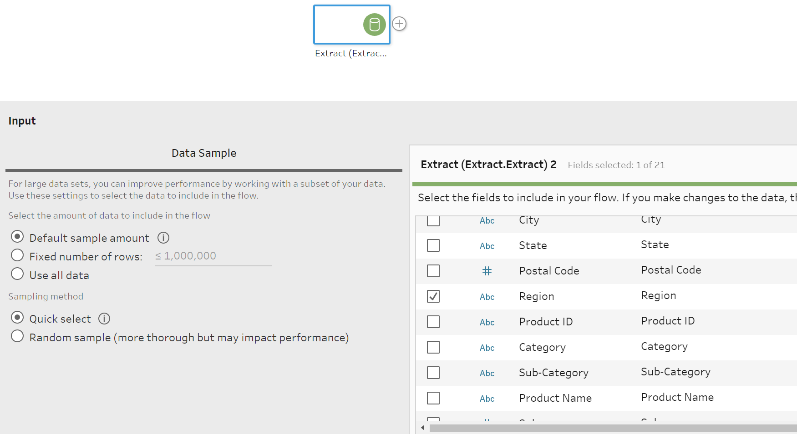Select the Extract node in the flow pane

(351, 25)
